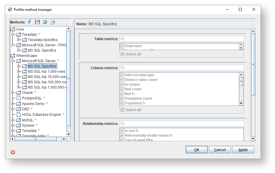Screen dimensions: 275x173
Task: Click the tree vertical scrollbar down arrow
Action: coord(69,134)
